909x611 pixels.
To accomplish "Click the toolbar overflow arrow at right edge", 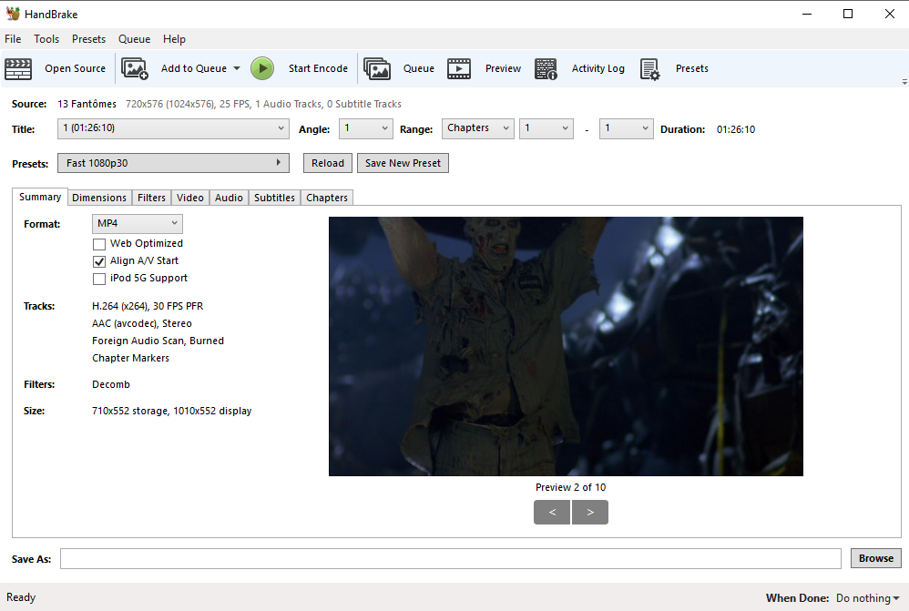I will pos(904,82).
